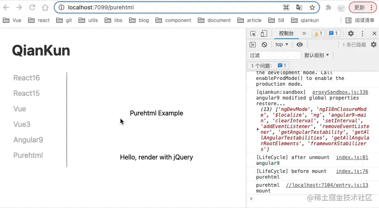Open the QR code icon in address bar
Image resolution: width=379 pixels, height=208 pixels.
point(286,7)
